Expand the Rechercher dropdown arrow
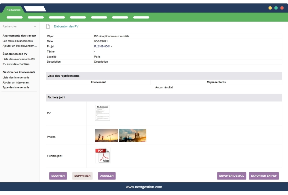Viewport: 288px width, 195px height. tap(35, 27)
